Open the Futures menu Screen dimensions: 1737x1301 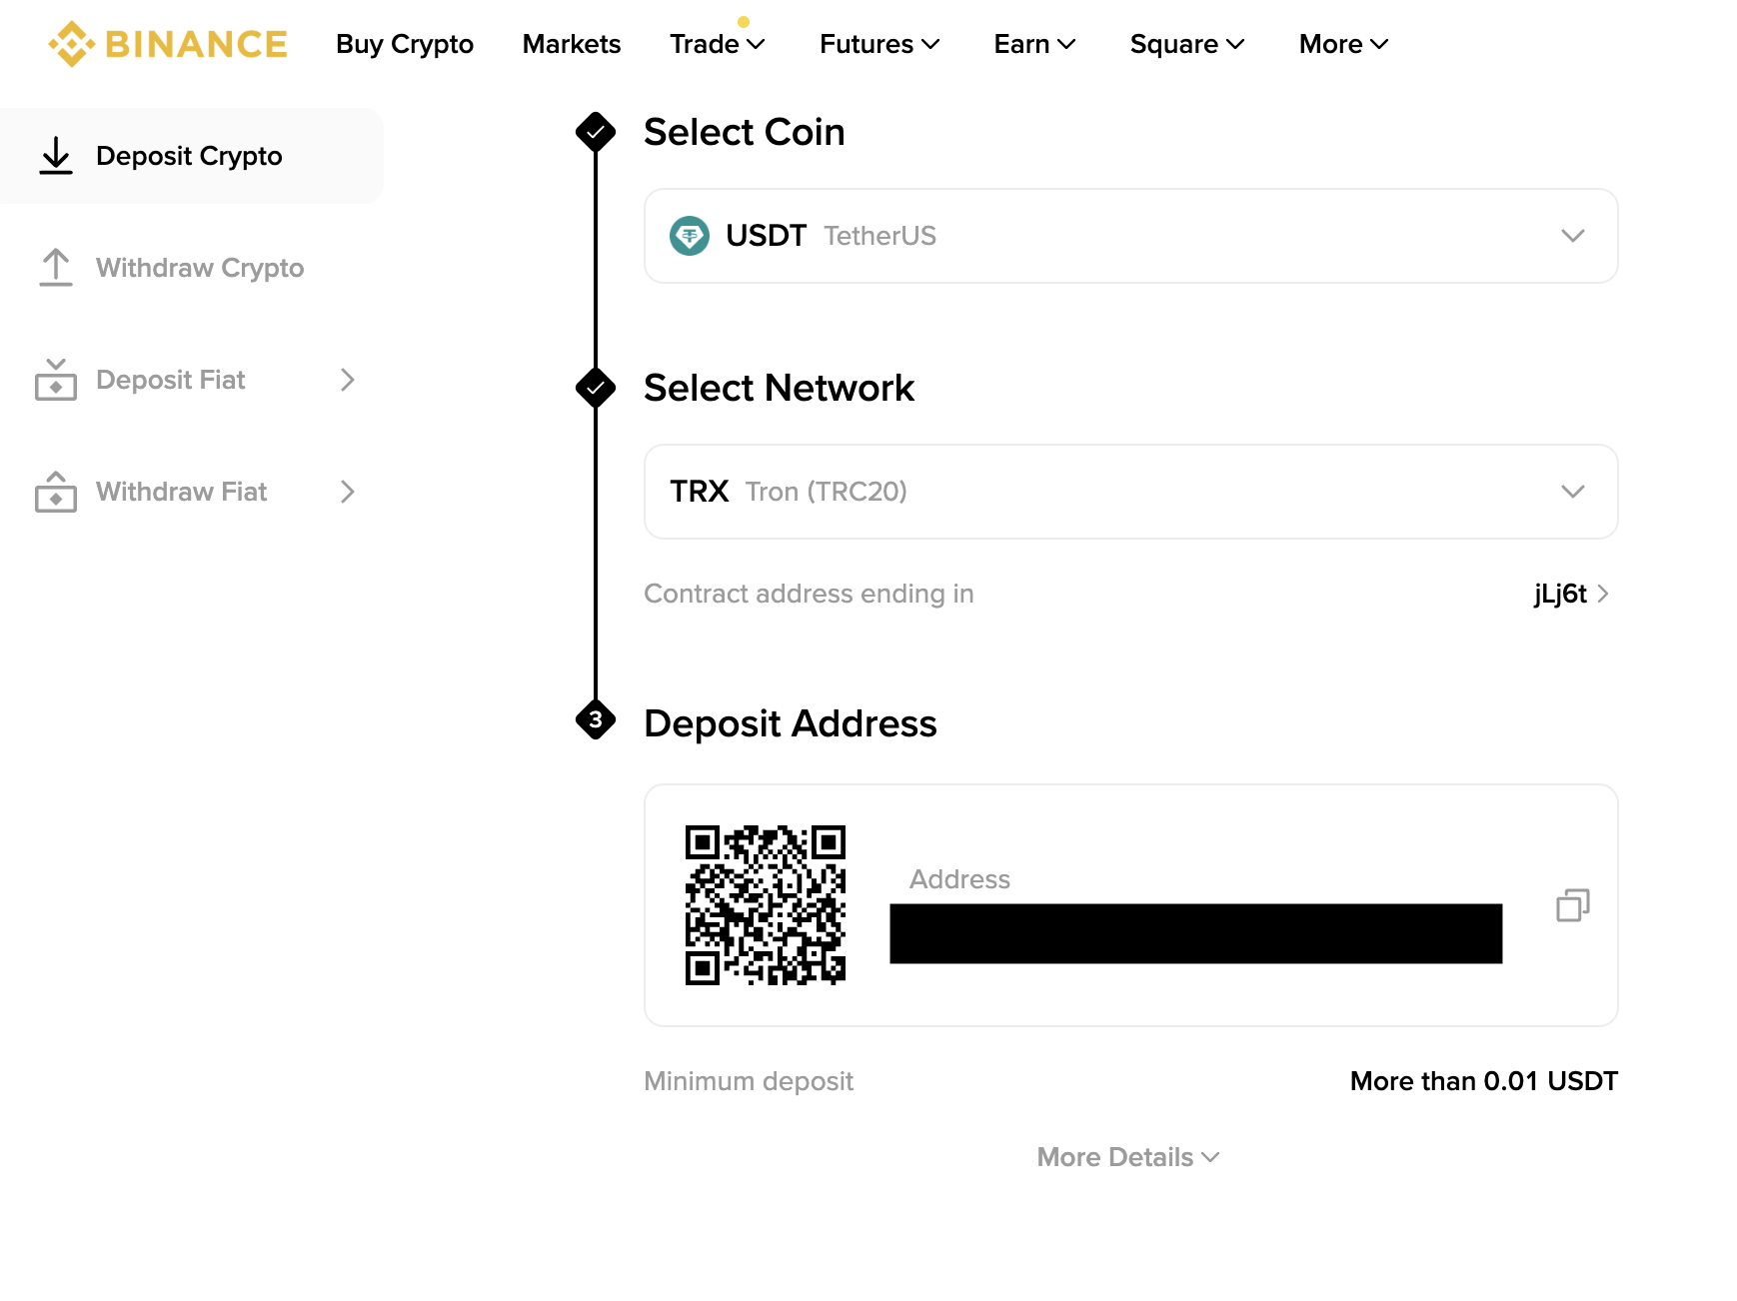[878, 44]
